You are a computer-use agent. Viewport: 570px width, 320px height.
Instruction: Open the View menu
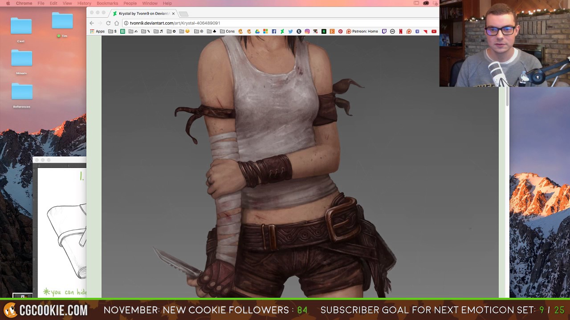67,3
